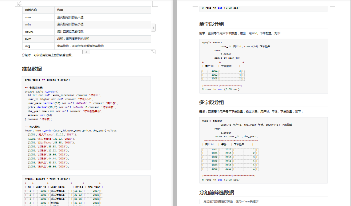The width and height of the screenshot is (351, 206).
Task: Add a row using the table's bottom plus button
Action: 86,52
